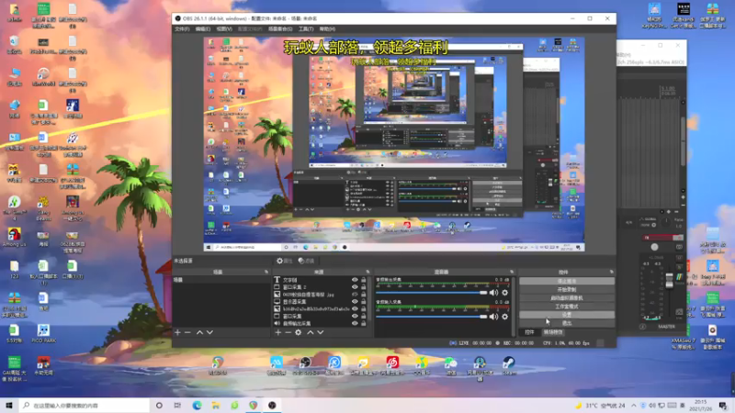Move the scene down in the scenes list
Viewport: 735px width, 413px height.
click(209, 332)
